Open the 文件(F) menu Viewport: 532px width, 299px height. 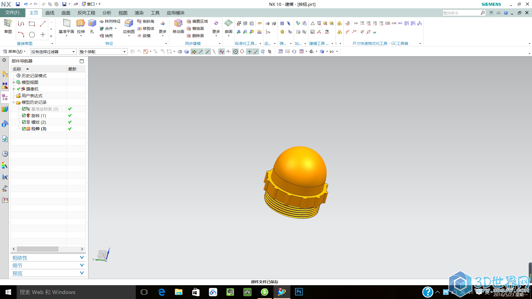[x=12, y=13]
